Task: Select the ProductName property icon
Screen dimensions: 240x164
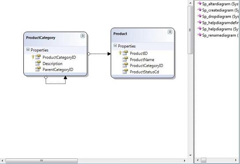Action: pos(125,59)
